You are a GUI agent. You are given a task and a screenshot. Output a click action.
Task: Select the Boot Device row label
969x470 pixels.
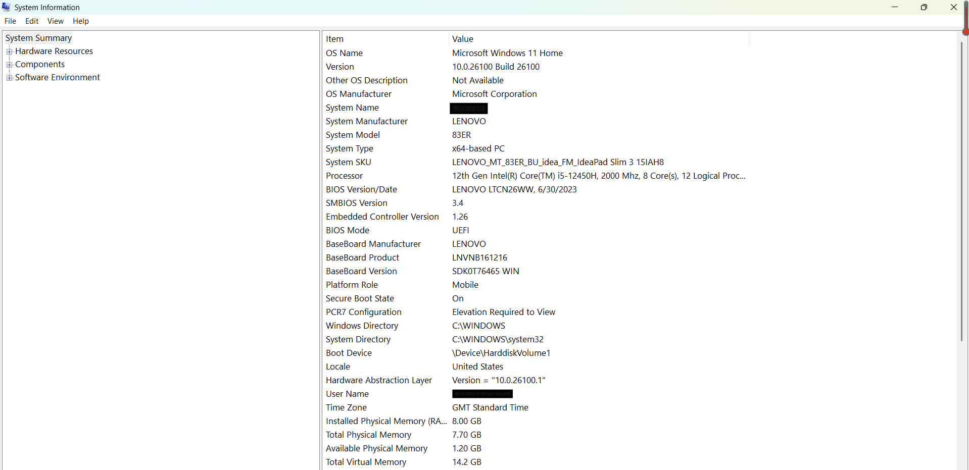pos(349,353)
